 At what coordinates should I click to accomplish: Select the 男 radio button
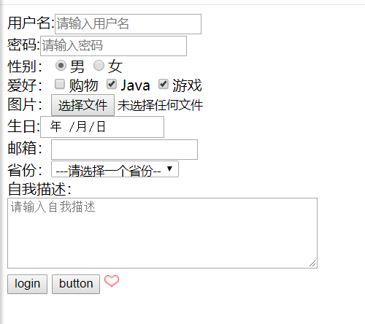pyautogui.click(x=61, y=66)
